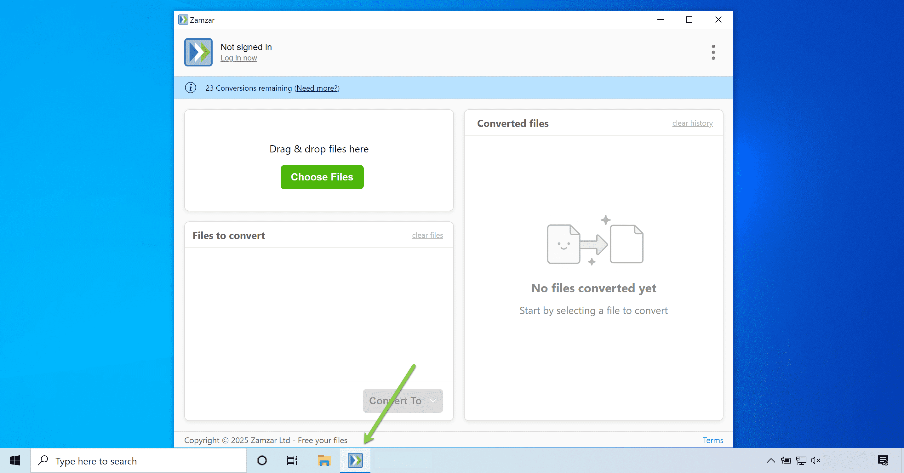Click inside the taskbar search field
Image resolution: width=904 pixels, height=473 pixels.
click(x=137, y=461)
